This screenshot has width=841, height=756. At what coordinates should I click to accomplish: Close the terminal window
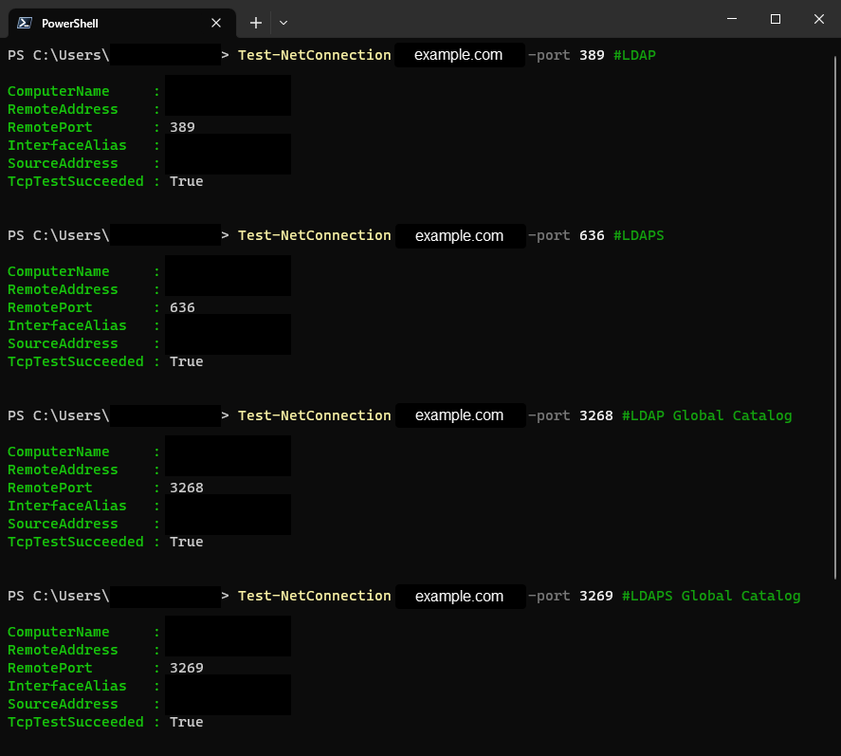pyautogui.click(x=818, y=19)
